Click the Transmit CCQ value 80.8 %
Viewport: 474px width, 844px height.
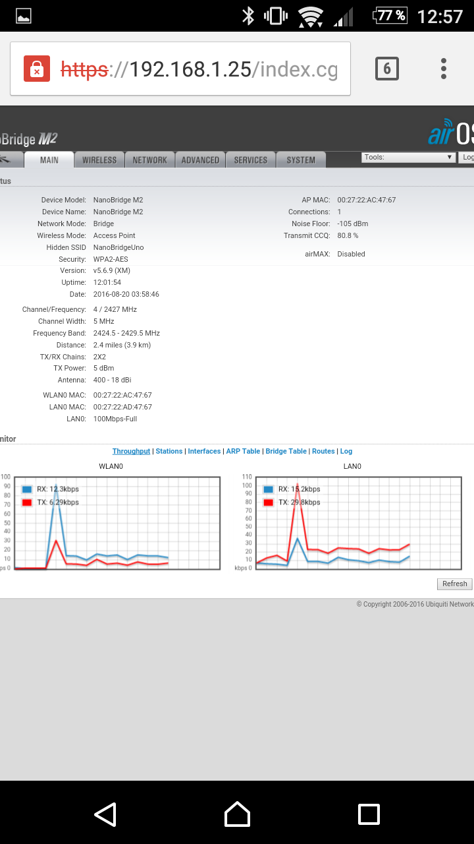click(x=348, y=235)
